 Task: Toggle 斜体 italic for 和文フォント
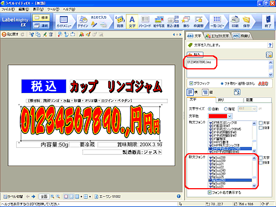click(x=261, y=128)
